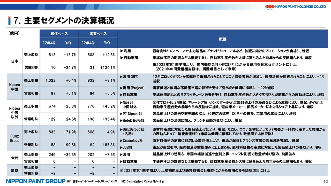Click the 138 operating profit cell
The width and height of the screenshot is (331, 186).
88,119
